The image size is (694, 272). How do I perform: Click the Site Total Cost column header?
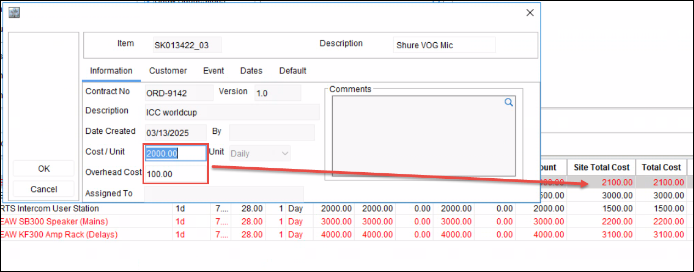(x=601, y=167)
